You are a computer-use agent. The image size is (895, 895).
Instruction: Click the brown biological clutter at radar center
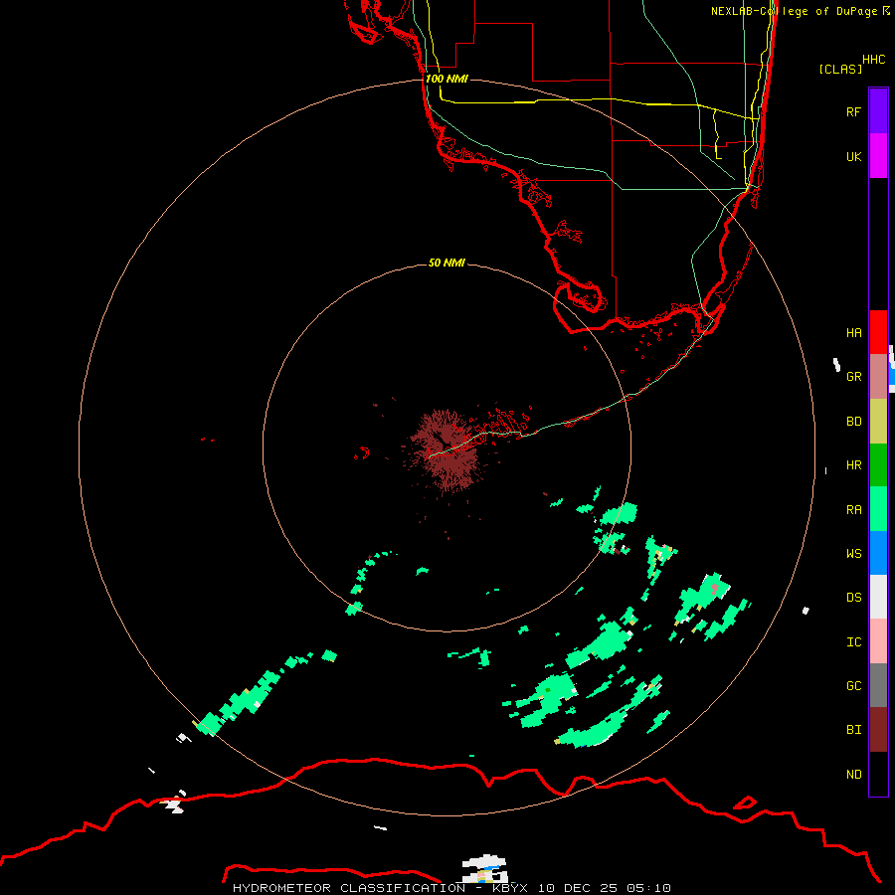tap(446, 450)
